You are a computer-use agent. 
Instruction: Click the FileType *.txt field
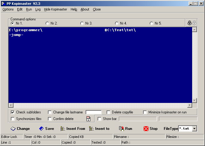[x=185, y=129]
